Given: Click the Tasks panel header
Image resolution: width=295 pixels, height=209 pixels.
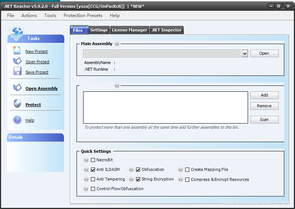Looking at the screenshot, I should (36, 38).
